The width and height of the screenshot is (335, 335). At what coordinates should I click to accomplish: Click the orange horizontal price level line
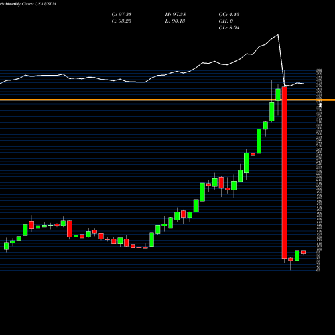[167, 100]
